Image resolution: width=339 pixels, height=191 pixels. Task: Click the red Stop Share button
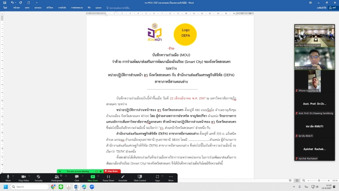tap(112, 171)
